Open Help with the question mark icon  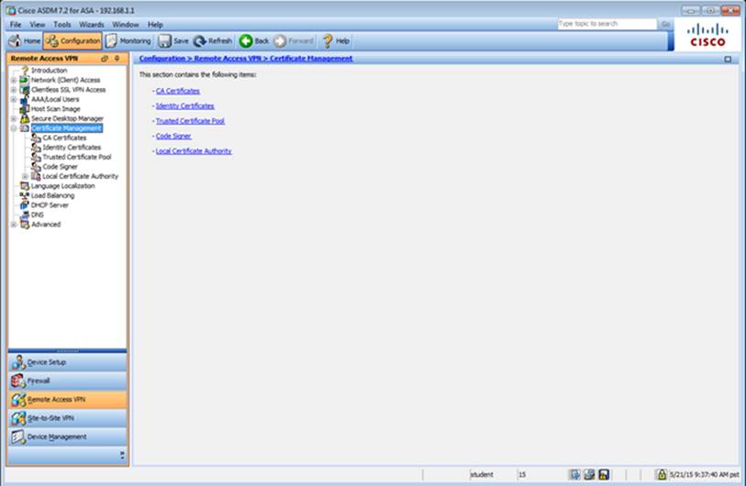[x=336, y=41]
